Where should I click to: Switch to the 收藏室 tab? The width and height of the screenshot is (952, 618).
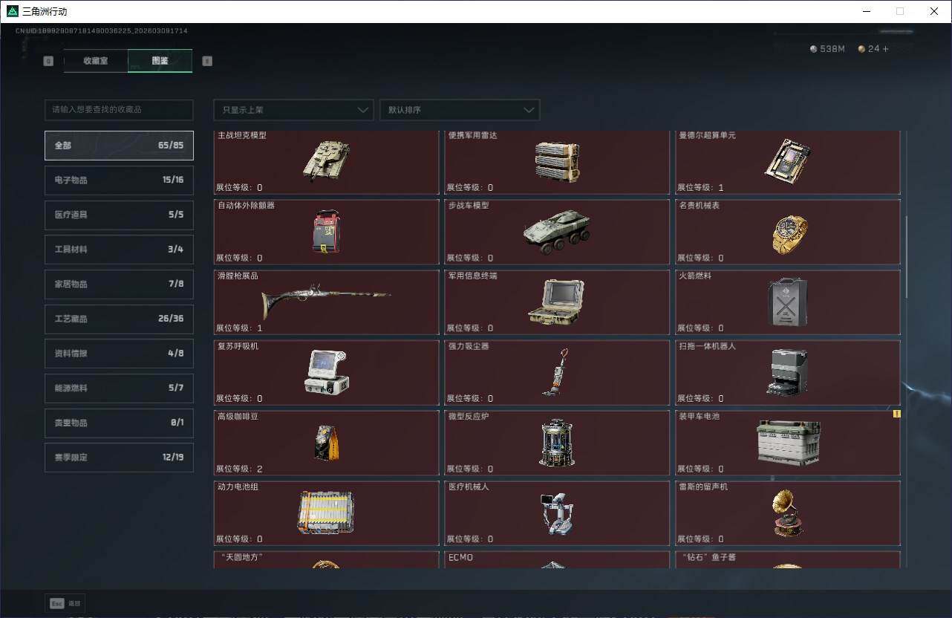(96, 61)
